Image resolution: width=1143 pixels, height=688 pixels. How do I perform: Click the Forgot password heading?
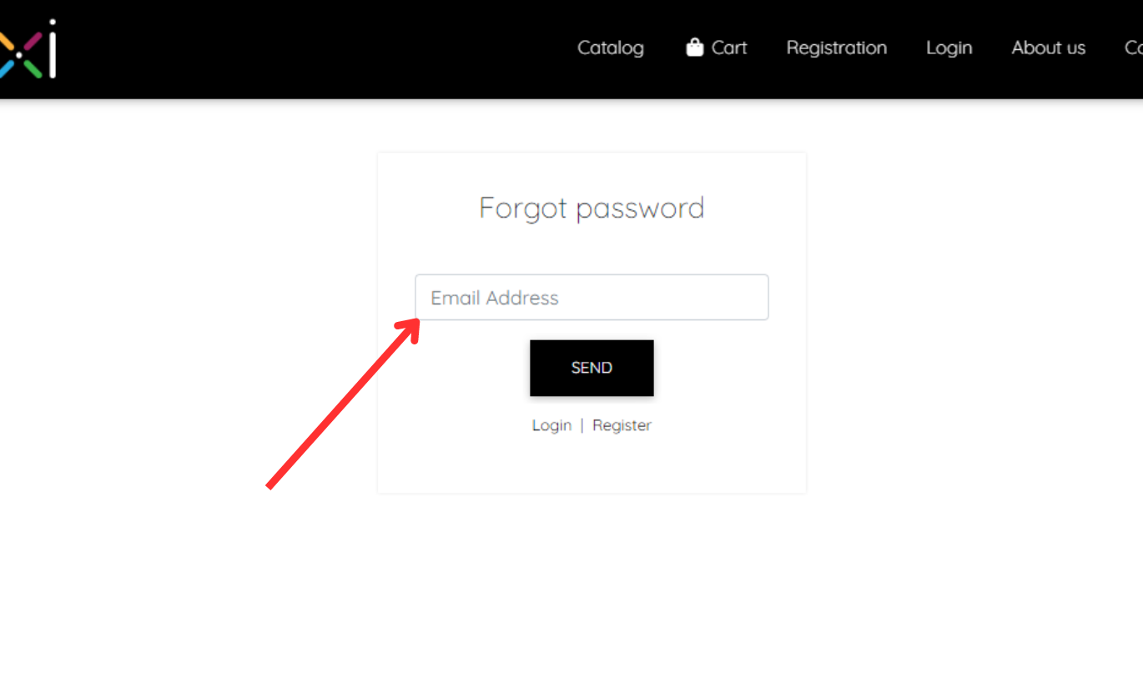(x=592, y=208)
